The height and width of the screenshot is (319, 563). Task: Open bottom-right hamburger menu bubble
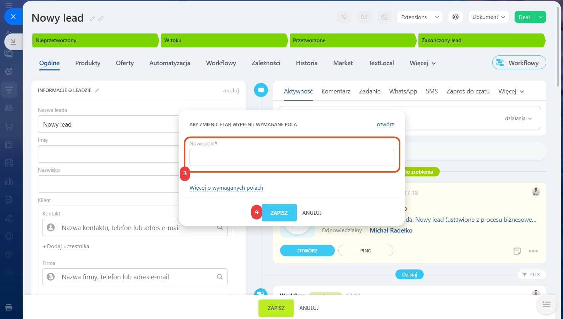point(546,305)
